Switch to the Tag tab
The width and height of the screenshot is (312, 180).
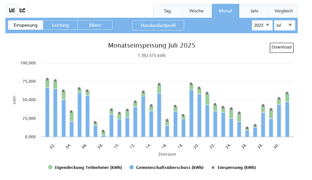(167, 11)
